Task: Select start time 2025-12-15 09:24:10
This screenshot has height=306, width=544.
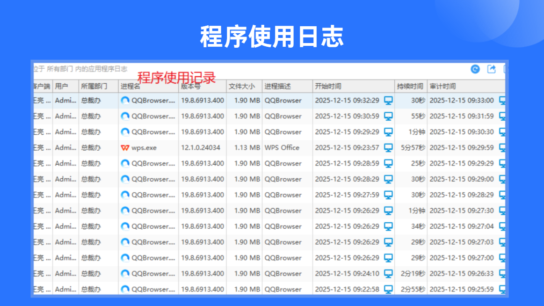Action: tap(347, 274)
